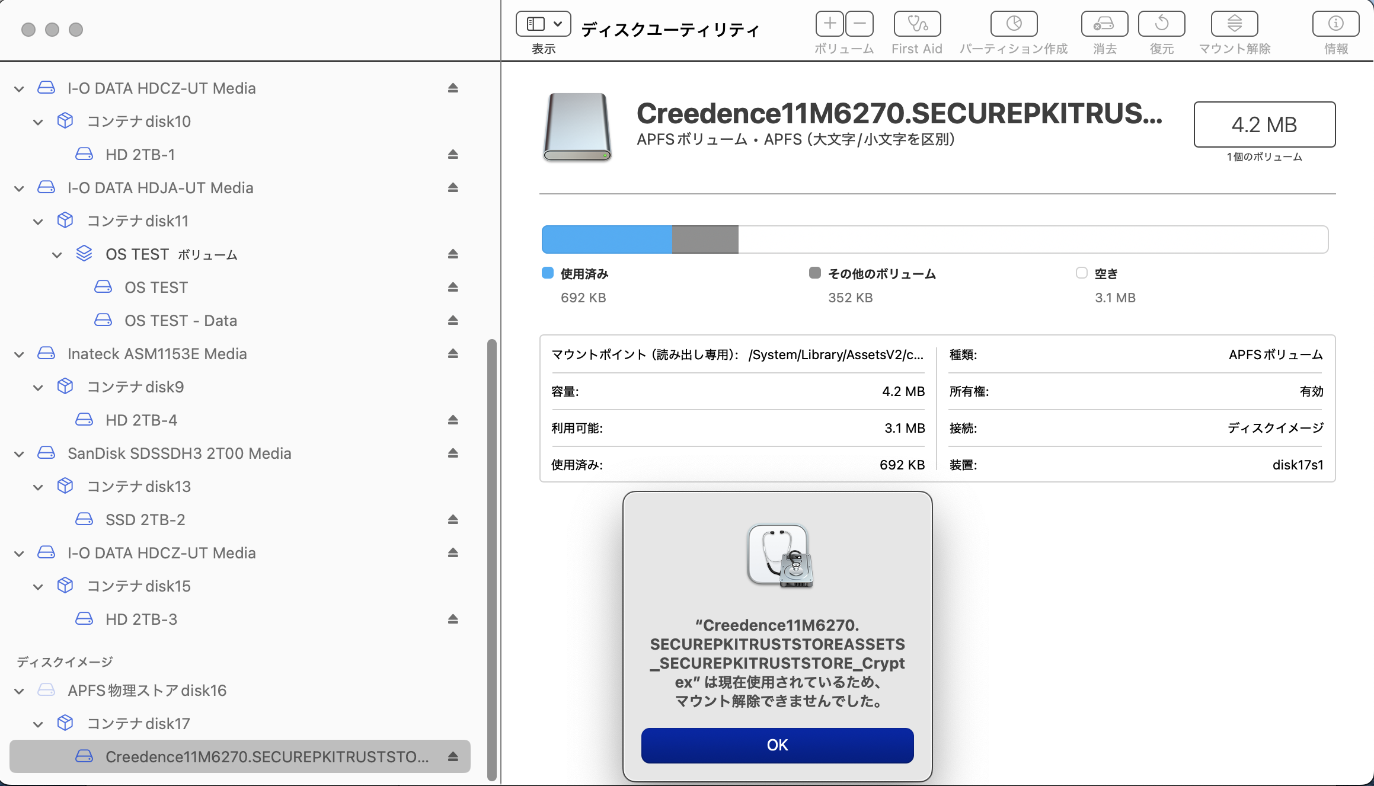Viewport: 1374px width, 786px height.
Task: Click the restore (復元) toolbar icon
Action: coord(1161,24)
